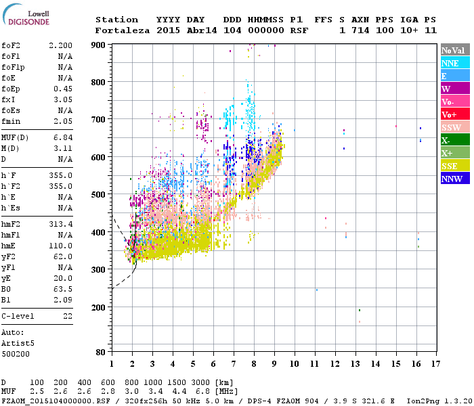Click the foF2 value 2.200
474x406 pixels.
click(x=60, y=45)
